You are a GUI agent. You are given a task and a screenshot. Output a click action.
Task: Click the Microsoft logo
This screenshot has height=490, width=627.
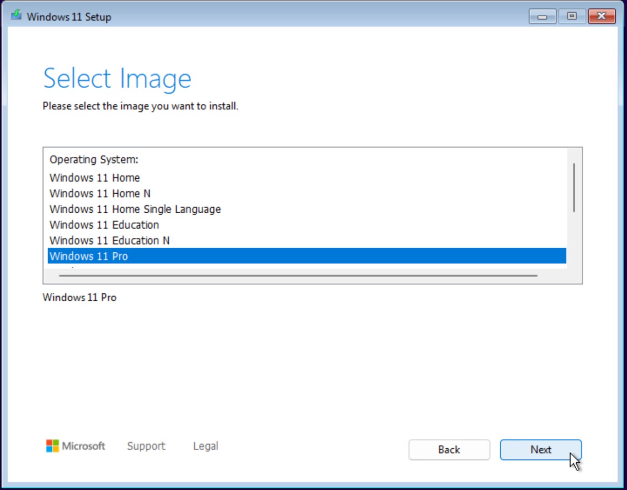[75, 446]
